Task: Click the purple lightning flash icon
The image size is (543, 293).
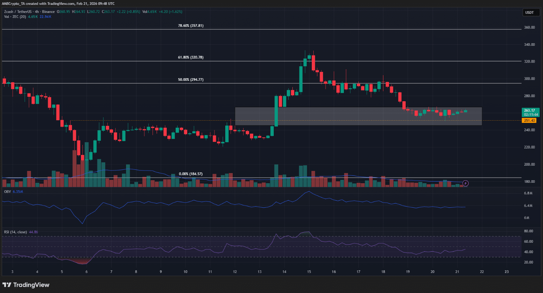Action: pyautogui.click(x=465, y=183)
